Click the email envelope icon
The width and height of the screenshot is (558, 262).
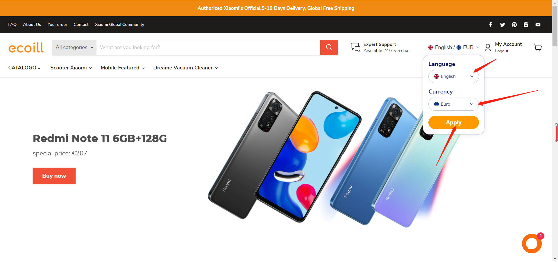(538, 25)
